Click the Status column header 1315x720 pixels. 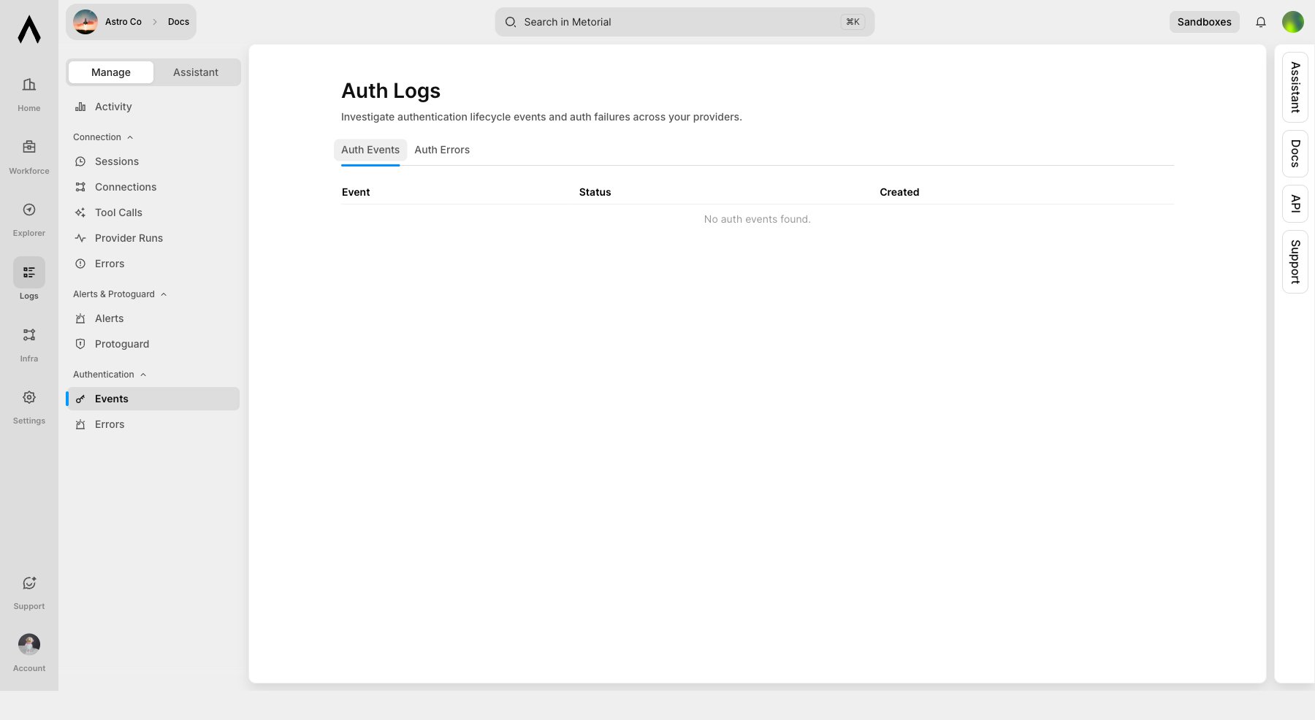(595, 192)
